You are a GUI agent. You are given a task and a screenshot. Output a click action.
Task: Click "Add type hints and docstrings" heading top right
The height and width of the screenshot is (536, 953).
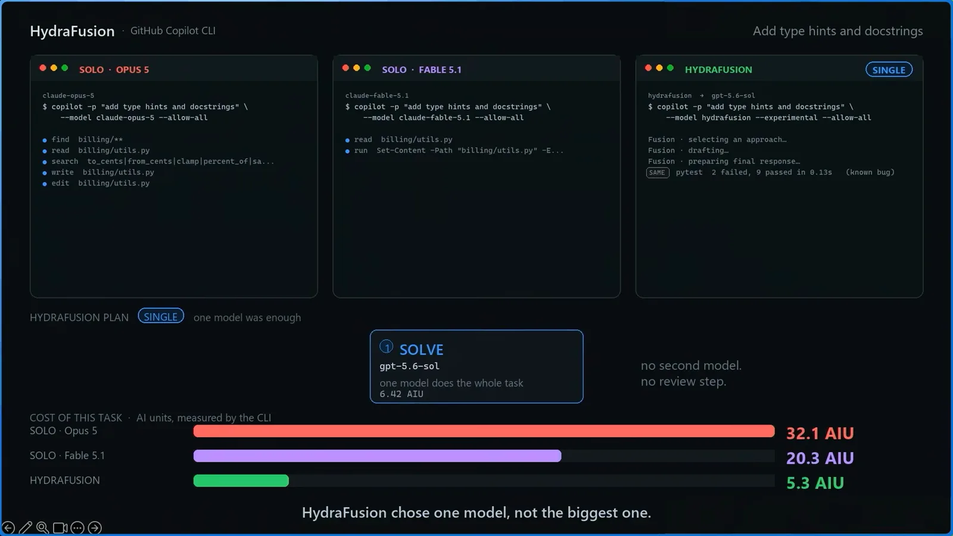pos(837,31)
